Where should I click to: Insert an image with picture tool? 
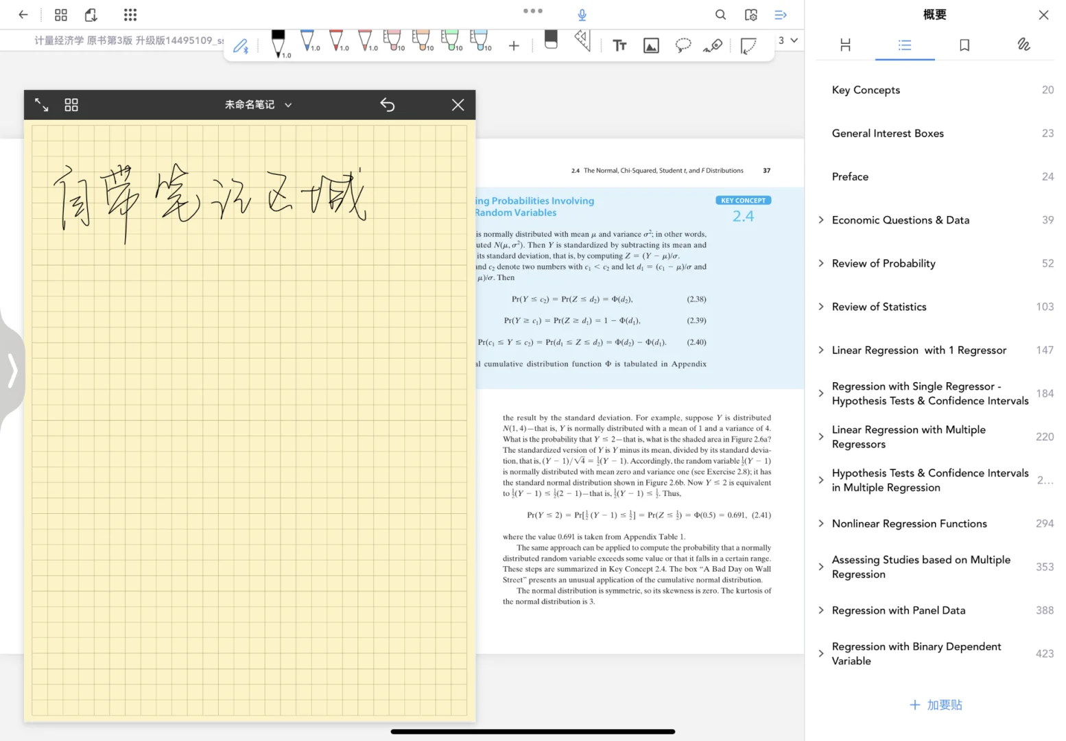point(651,46)
